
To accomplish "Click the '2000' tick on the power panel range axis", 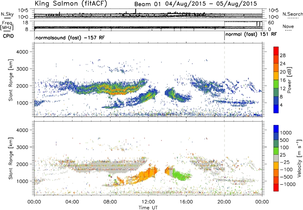I will [22, 86].
